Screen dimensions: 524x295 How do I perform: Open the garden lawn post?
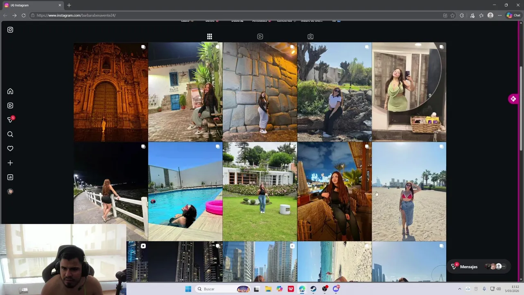click(x=260, y=191)
